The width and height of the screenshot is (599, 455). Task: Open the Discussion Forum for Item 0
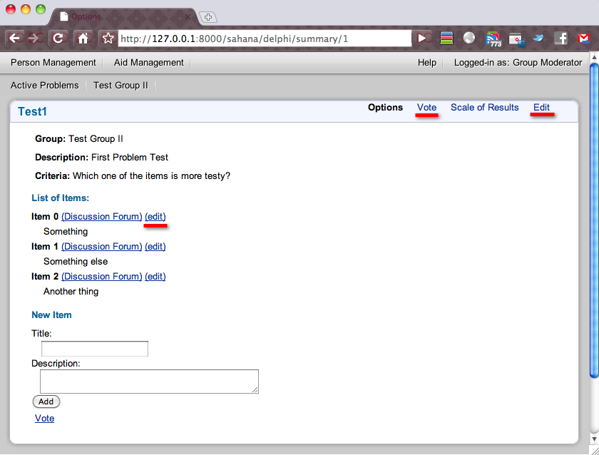click(x=102, y=217)
